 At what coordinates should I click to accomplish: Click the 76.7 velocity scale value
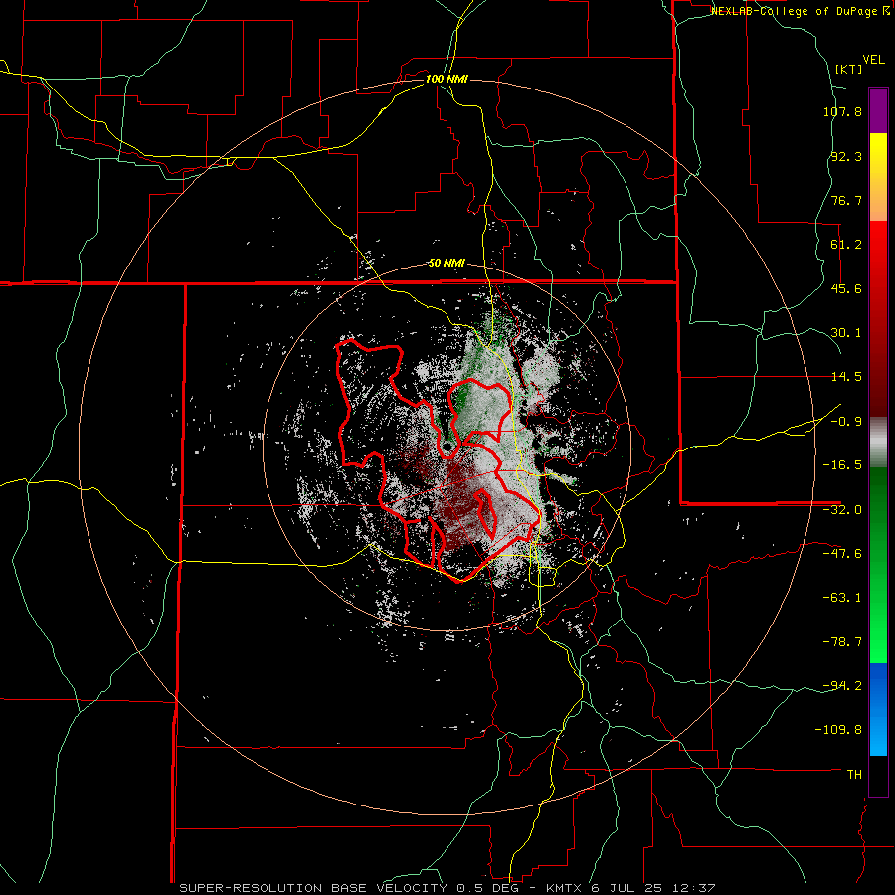point(846,200)
